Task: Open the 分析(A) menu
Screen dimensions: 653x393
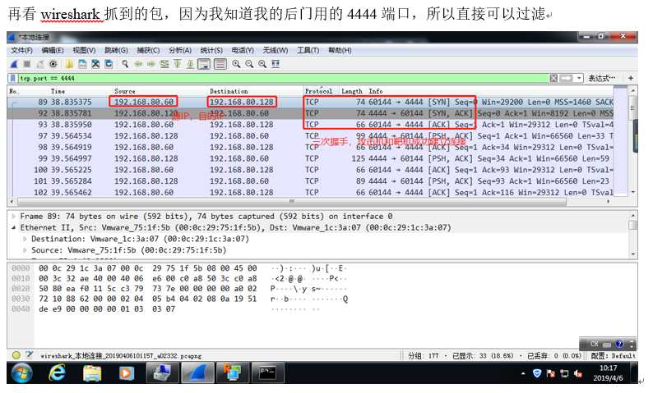Action: click(180, 50)
